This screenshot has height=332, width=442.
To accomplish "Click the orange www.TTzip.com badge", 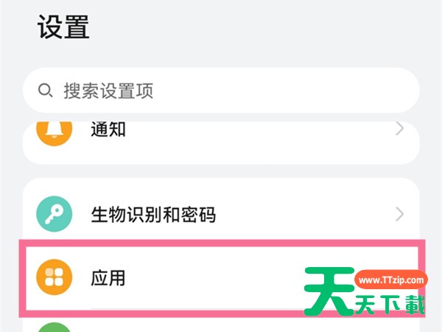I will (390, 280).
